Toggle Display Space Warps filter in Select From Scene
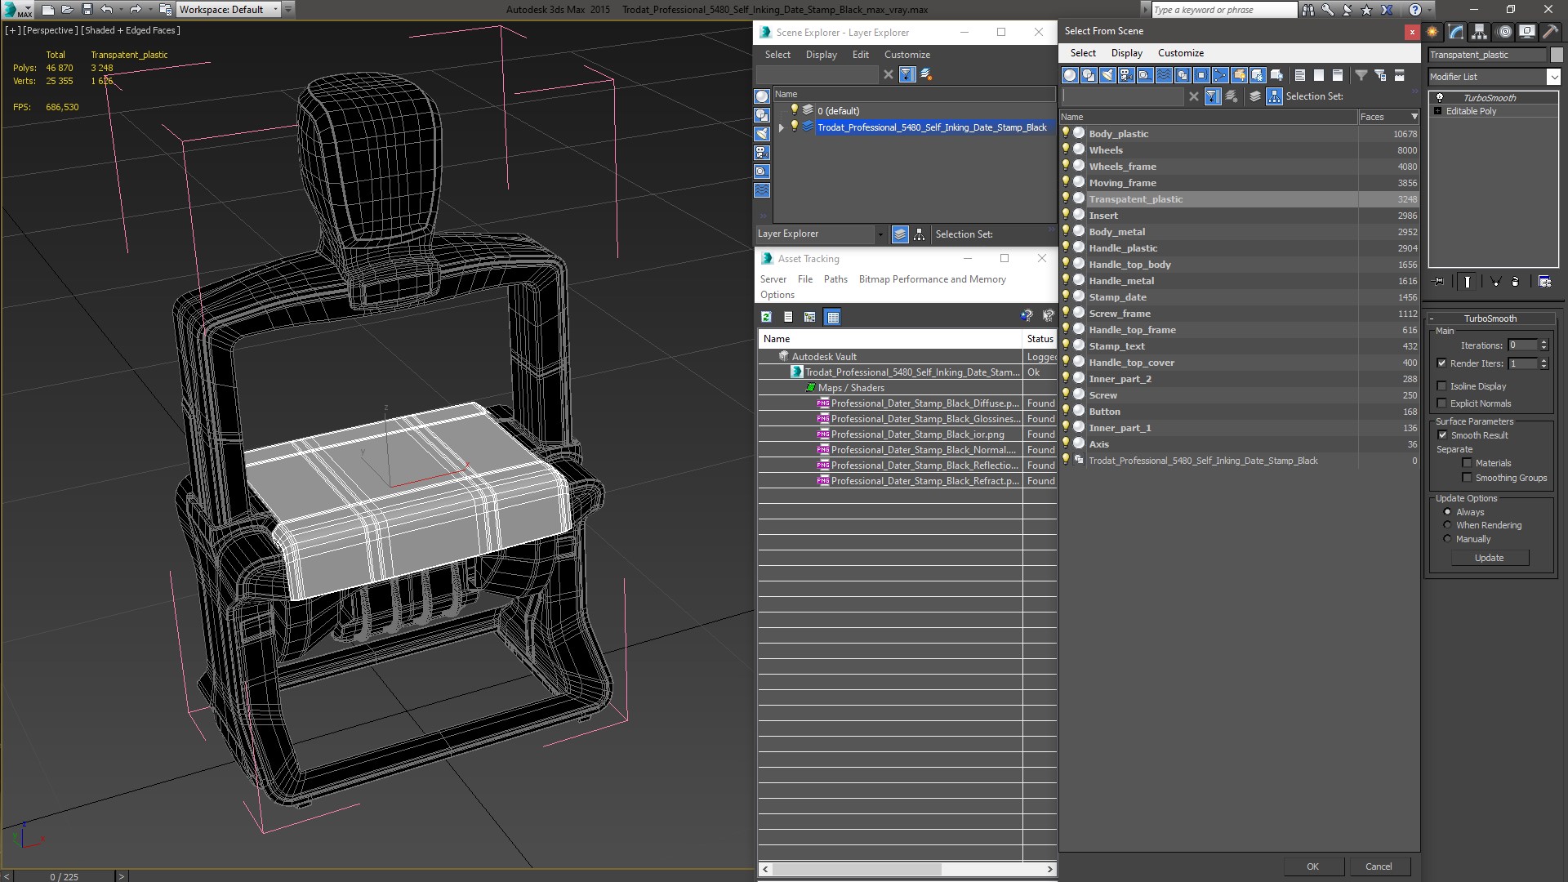Viewport: 1568px width, 882px height. (1164, 75)
